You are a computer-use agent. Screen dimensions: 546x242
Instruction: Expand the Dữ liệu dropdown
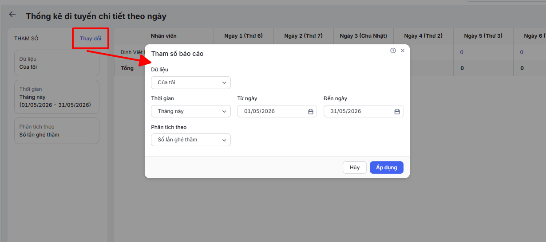pyautogui.click(x=191, y=82)
